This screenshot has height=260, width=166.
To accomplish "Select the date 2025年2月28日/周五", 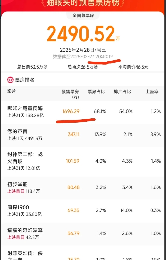I will click(x=83, y=50).
